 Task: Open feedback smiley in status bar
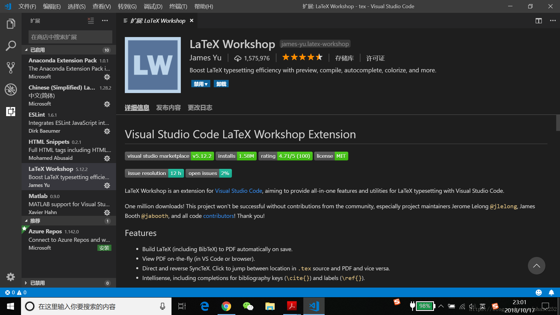pos(539,292)
